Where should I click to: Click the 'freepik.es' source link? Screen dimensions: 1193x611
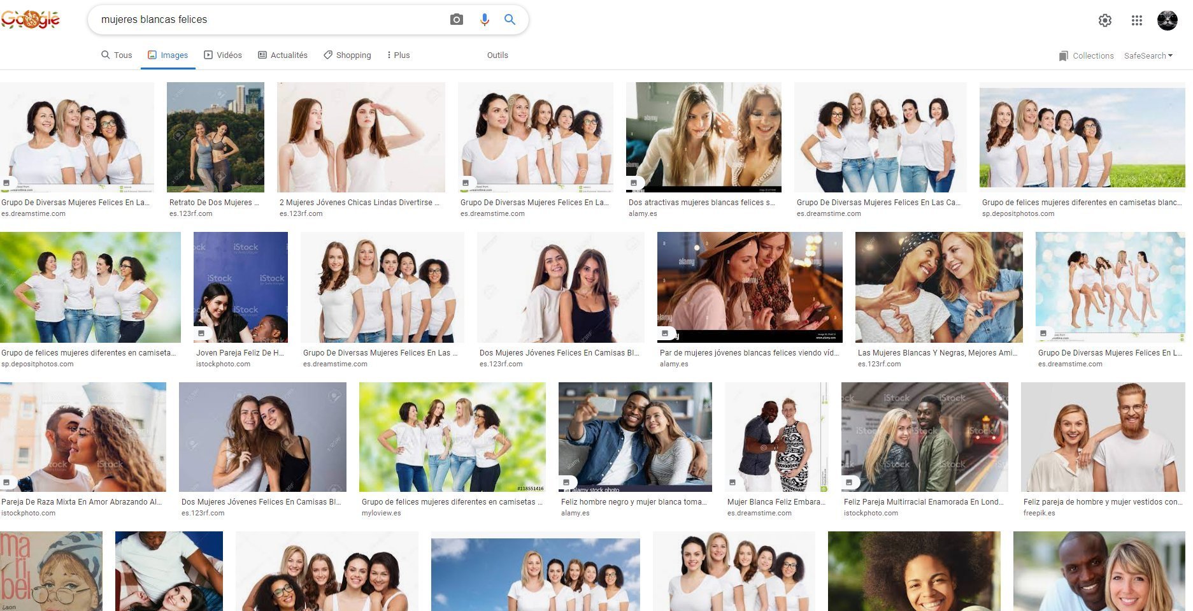click(x=1039, y=513)
